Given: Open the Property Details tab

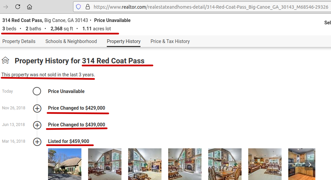Looking at the screenshot, I should pos(19,41).
